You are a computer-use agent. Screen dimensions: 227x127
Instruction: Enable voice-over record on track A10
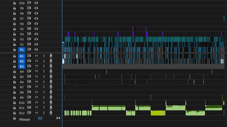51,103
